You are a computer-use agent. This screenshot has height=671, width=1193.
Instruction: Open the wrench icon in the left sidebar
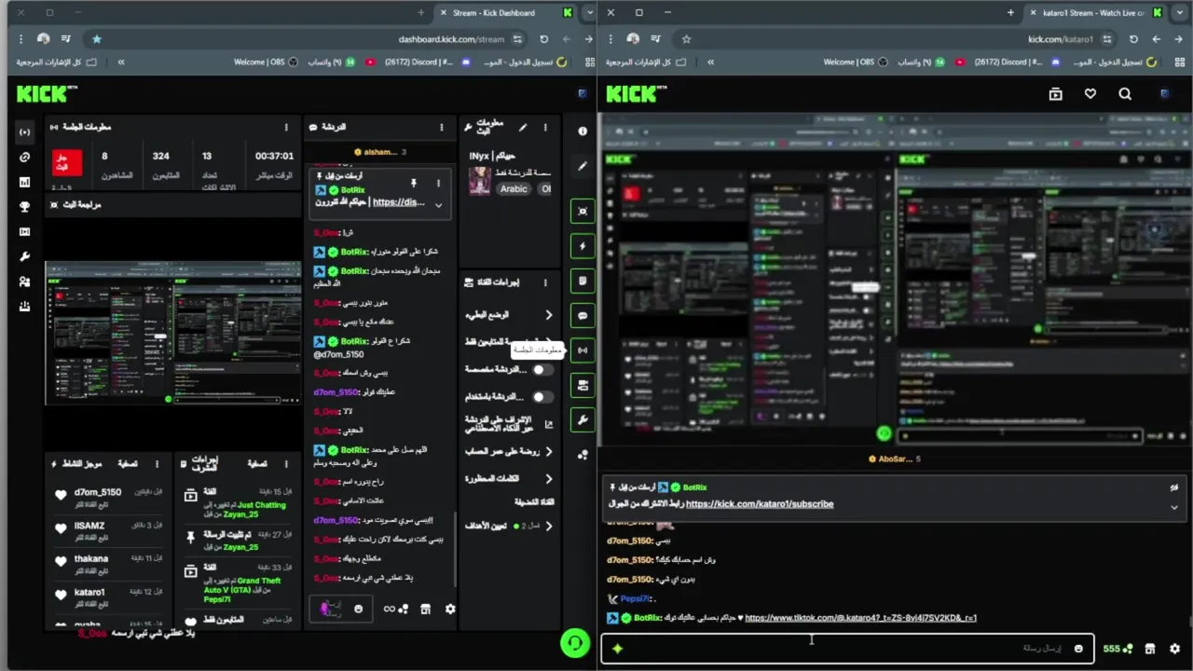pos(24,256)
